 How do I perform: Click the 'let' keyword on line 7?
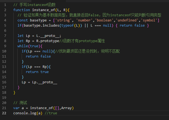pos(21,36)
